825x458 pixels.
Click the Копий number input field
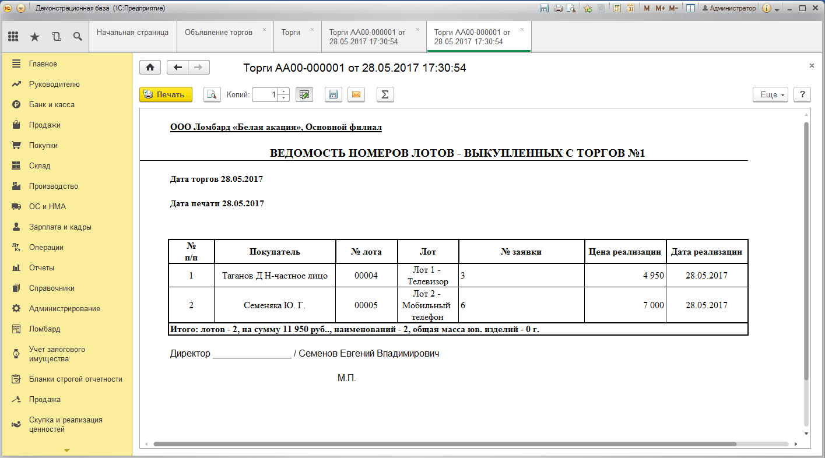[x=265, y=94]
